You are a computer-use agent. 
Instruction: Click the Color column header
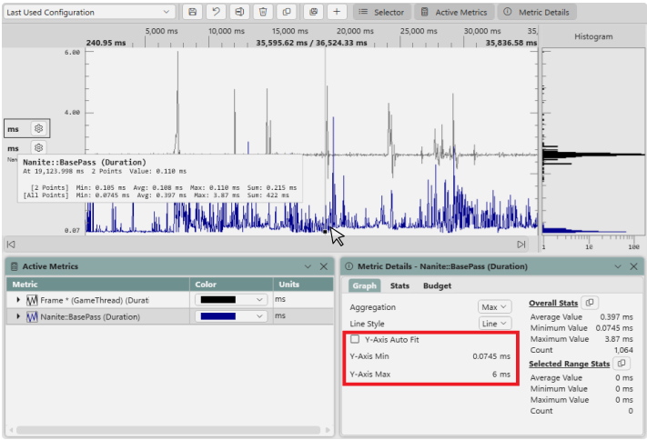231,285
